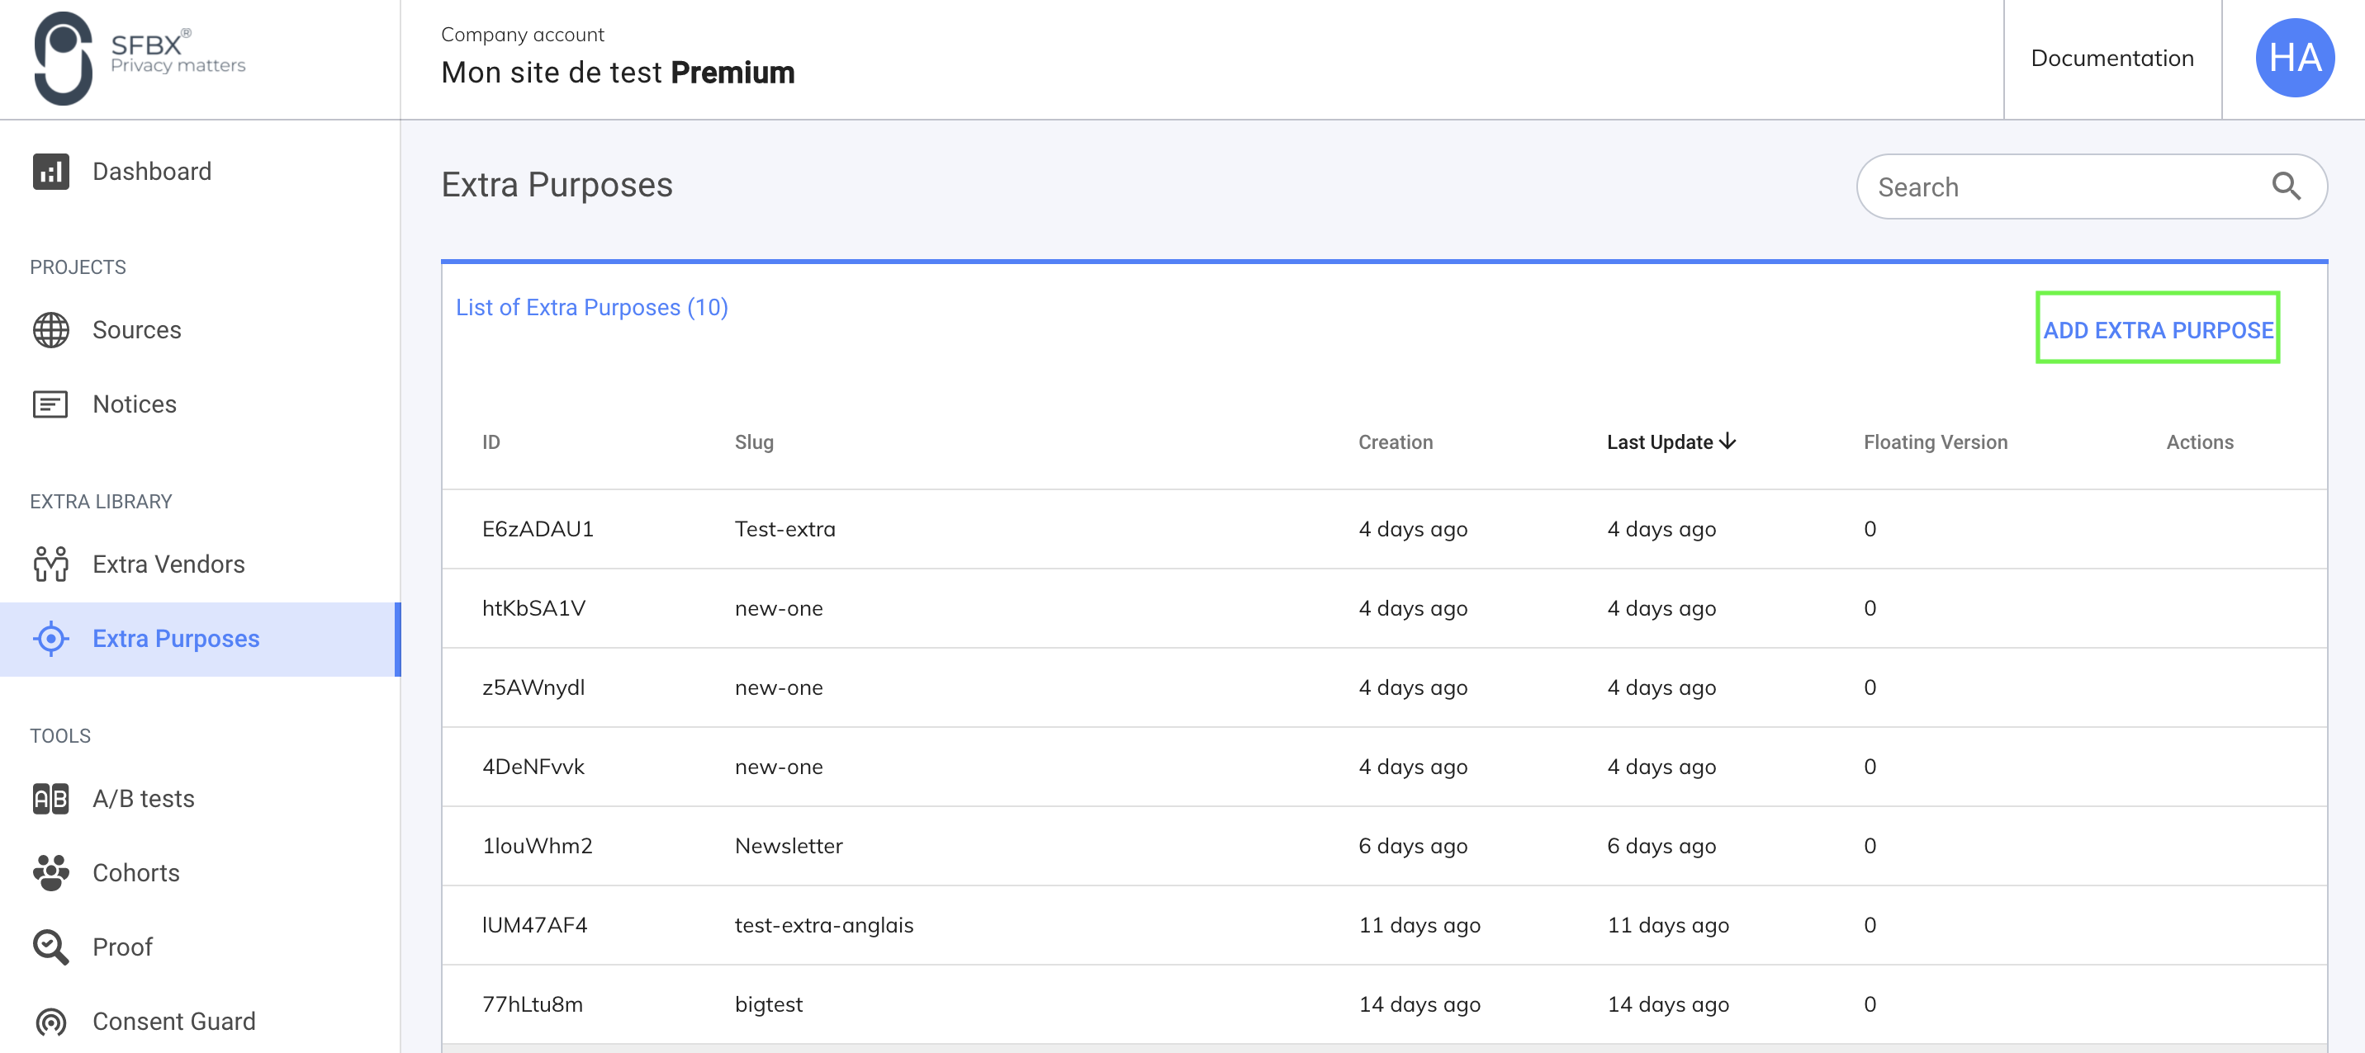The image size is (2365, 1053).
Task: Sort table by Creation column
Action: pos(1395,442)
